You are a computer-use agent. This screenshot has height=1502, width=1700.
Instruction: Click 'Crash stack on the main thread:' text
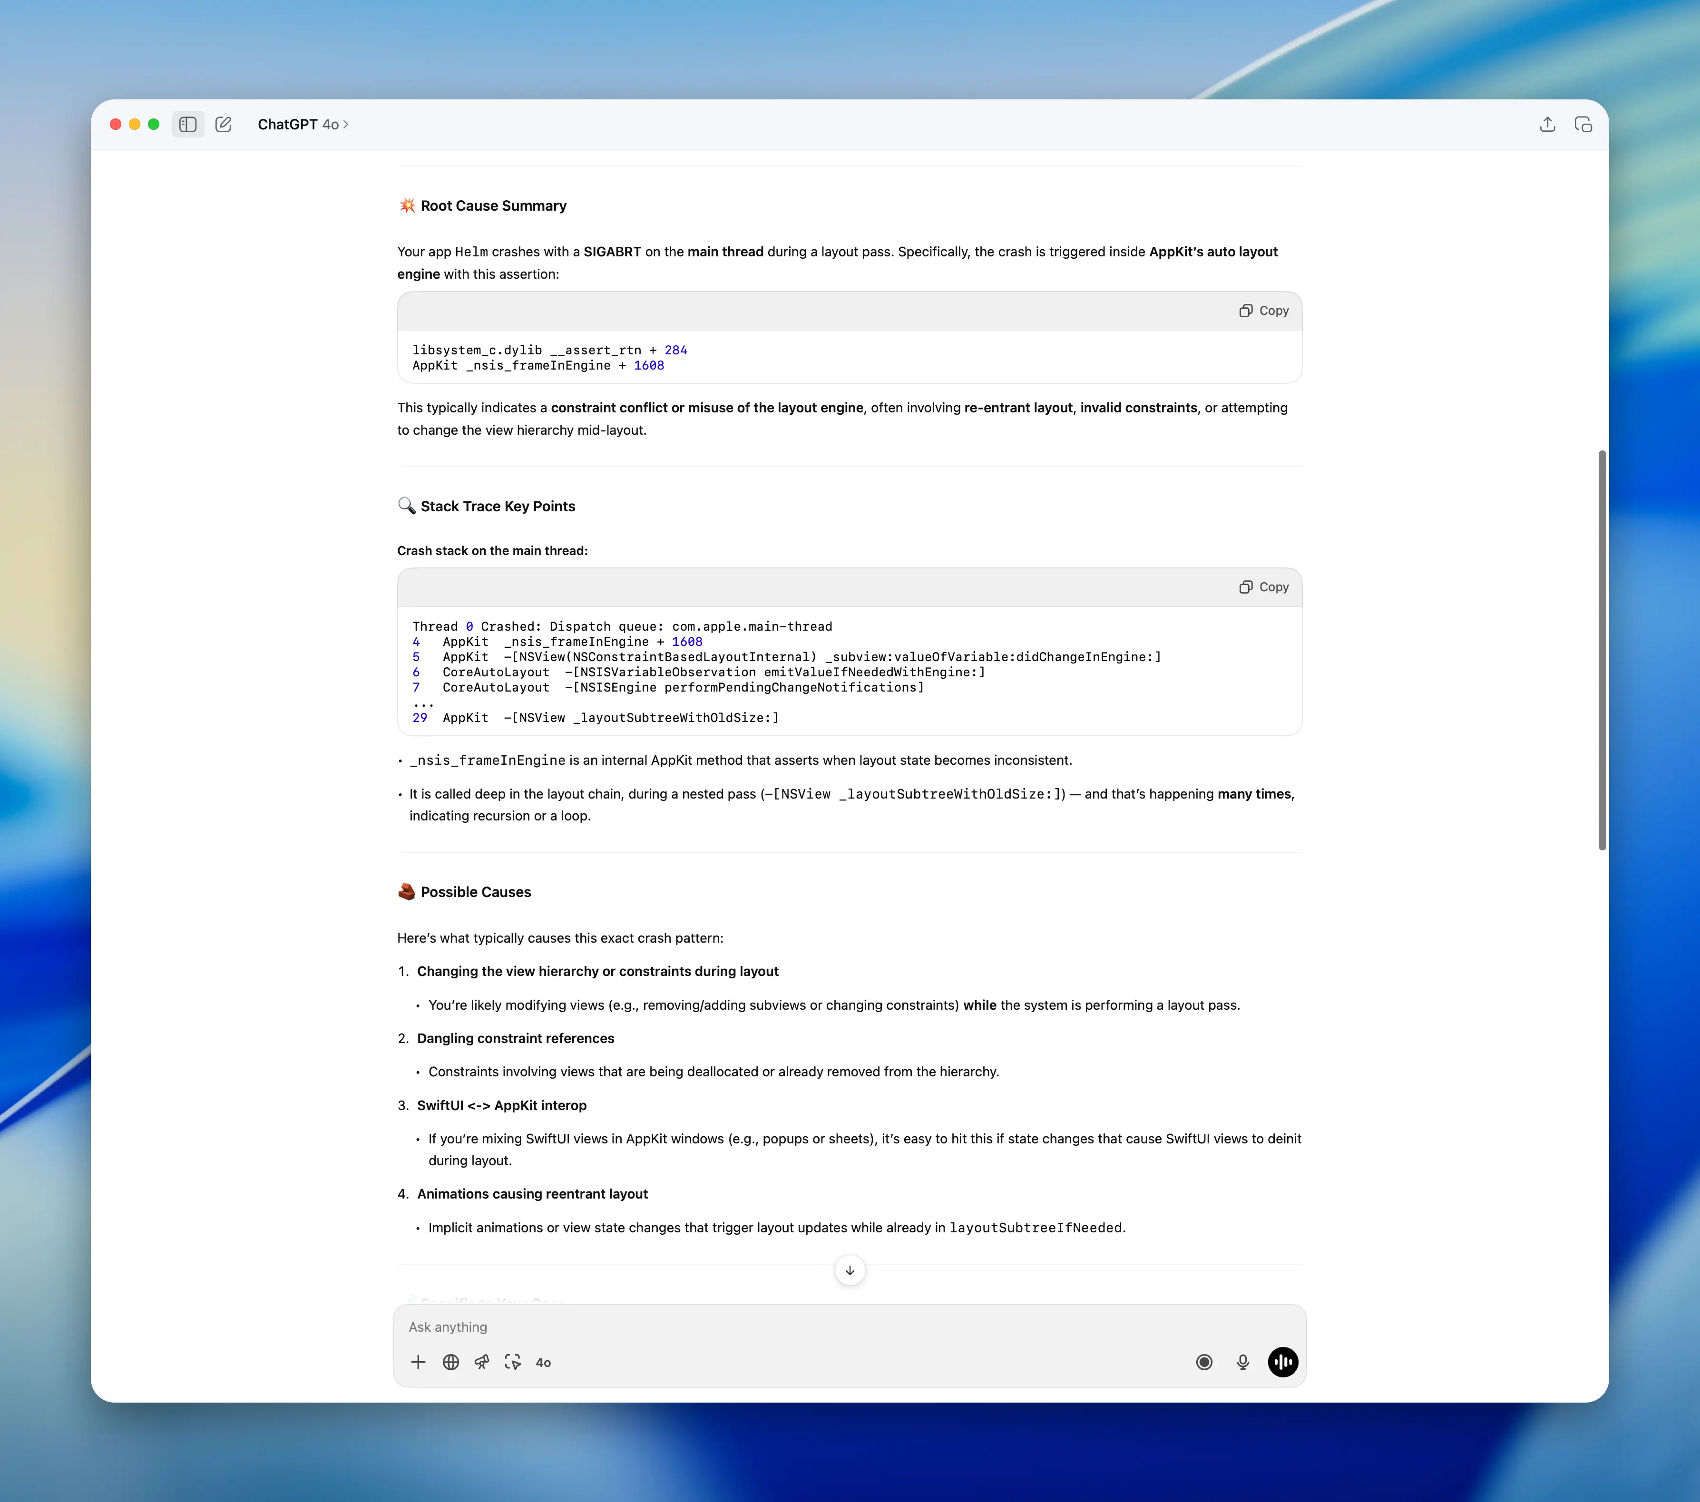pos(492,551)
